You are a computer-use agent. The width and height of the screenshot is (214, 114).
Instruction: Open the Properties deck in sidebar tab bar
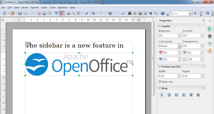pyautogui.click(x=210, y=29)
